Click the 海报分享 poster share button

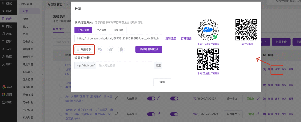(x=84, y=49)
